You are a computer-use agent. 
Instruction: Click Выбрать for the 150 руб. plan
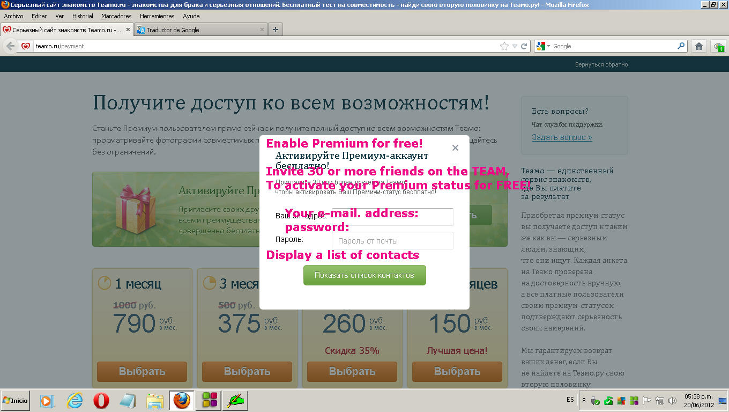click(457, 371)
